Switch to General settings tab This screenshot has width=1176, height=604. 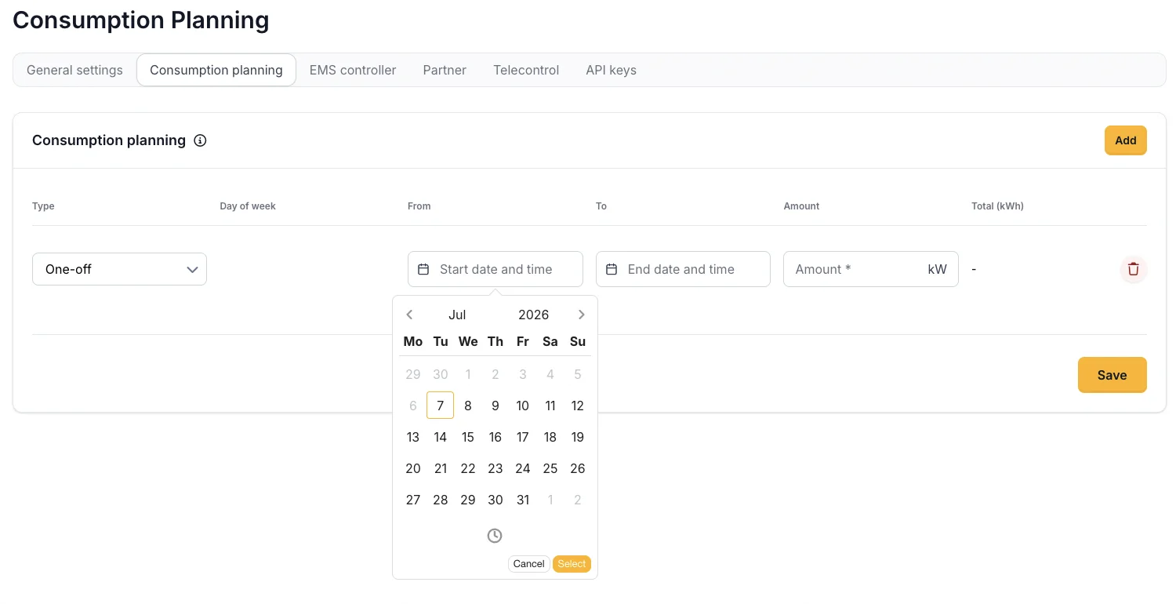[x=74, y=70]
